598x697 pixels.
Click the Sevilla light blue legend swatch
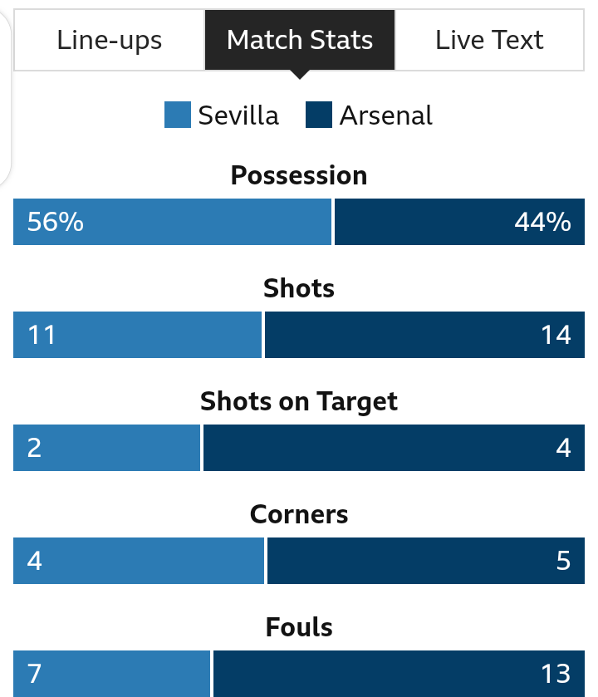pyautogui.click(x=178, y=115)
